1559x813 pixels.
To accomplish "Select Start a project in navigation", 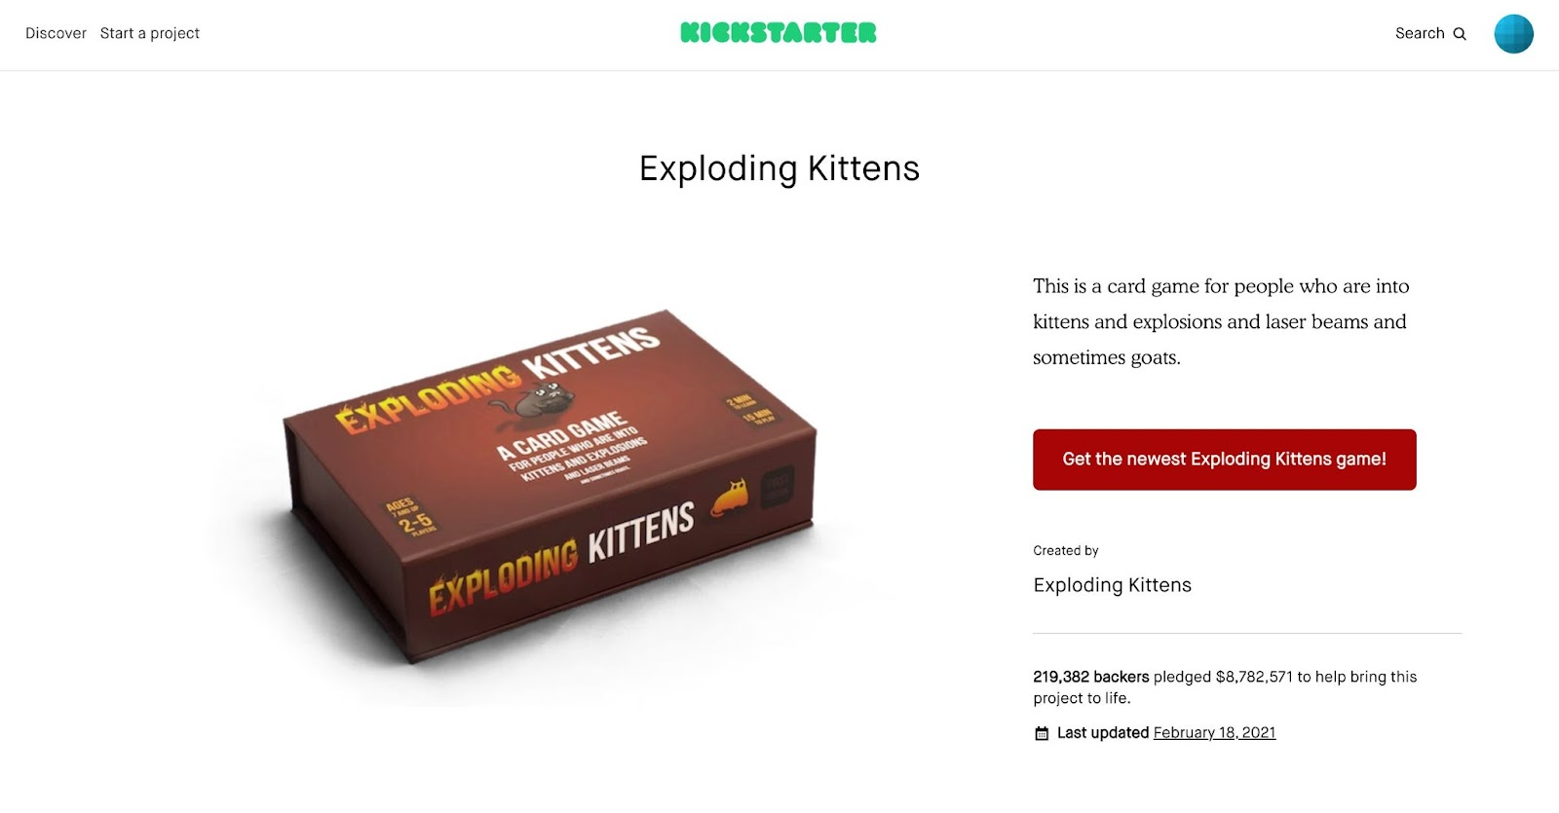I will click(x=150, y=33).
